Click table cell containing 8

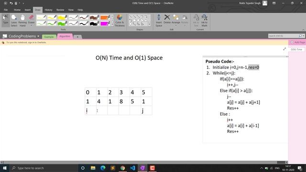click(x=124, y=101)
